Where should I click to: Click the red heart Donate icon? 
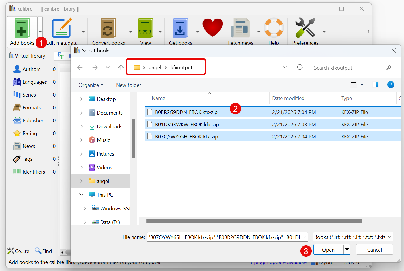coord(213,28)
